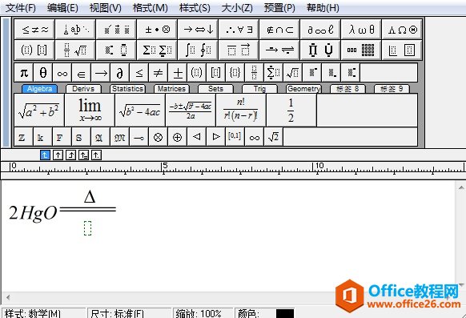Screen dimensions: 466x318
Task: Open the set theory symbols palette (∉∩⊂)
Action: tap(279, 29)
